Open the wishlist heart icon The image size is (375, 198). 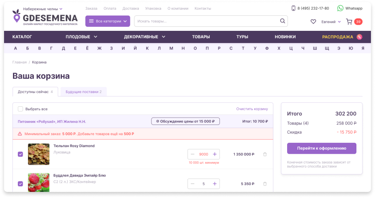pos(313,22)
